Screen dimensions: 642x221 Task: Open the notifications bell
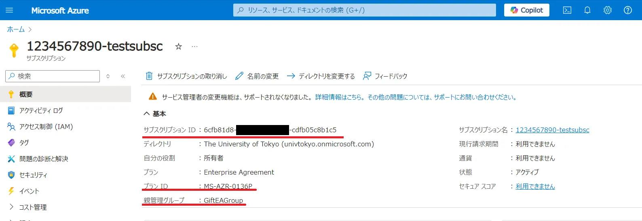click(587, 10)
